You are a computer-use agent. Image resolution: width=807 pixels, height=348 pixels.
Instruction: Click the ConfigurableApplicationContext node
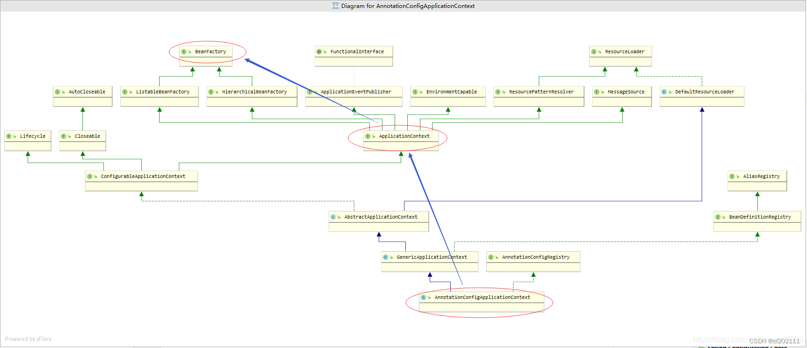[x=141, y=181]
